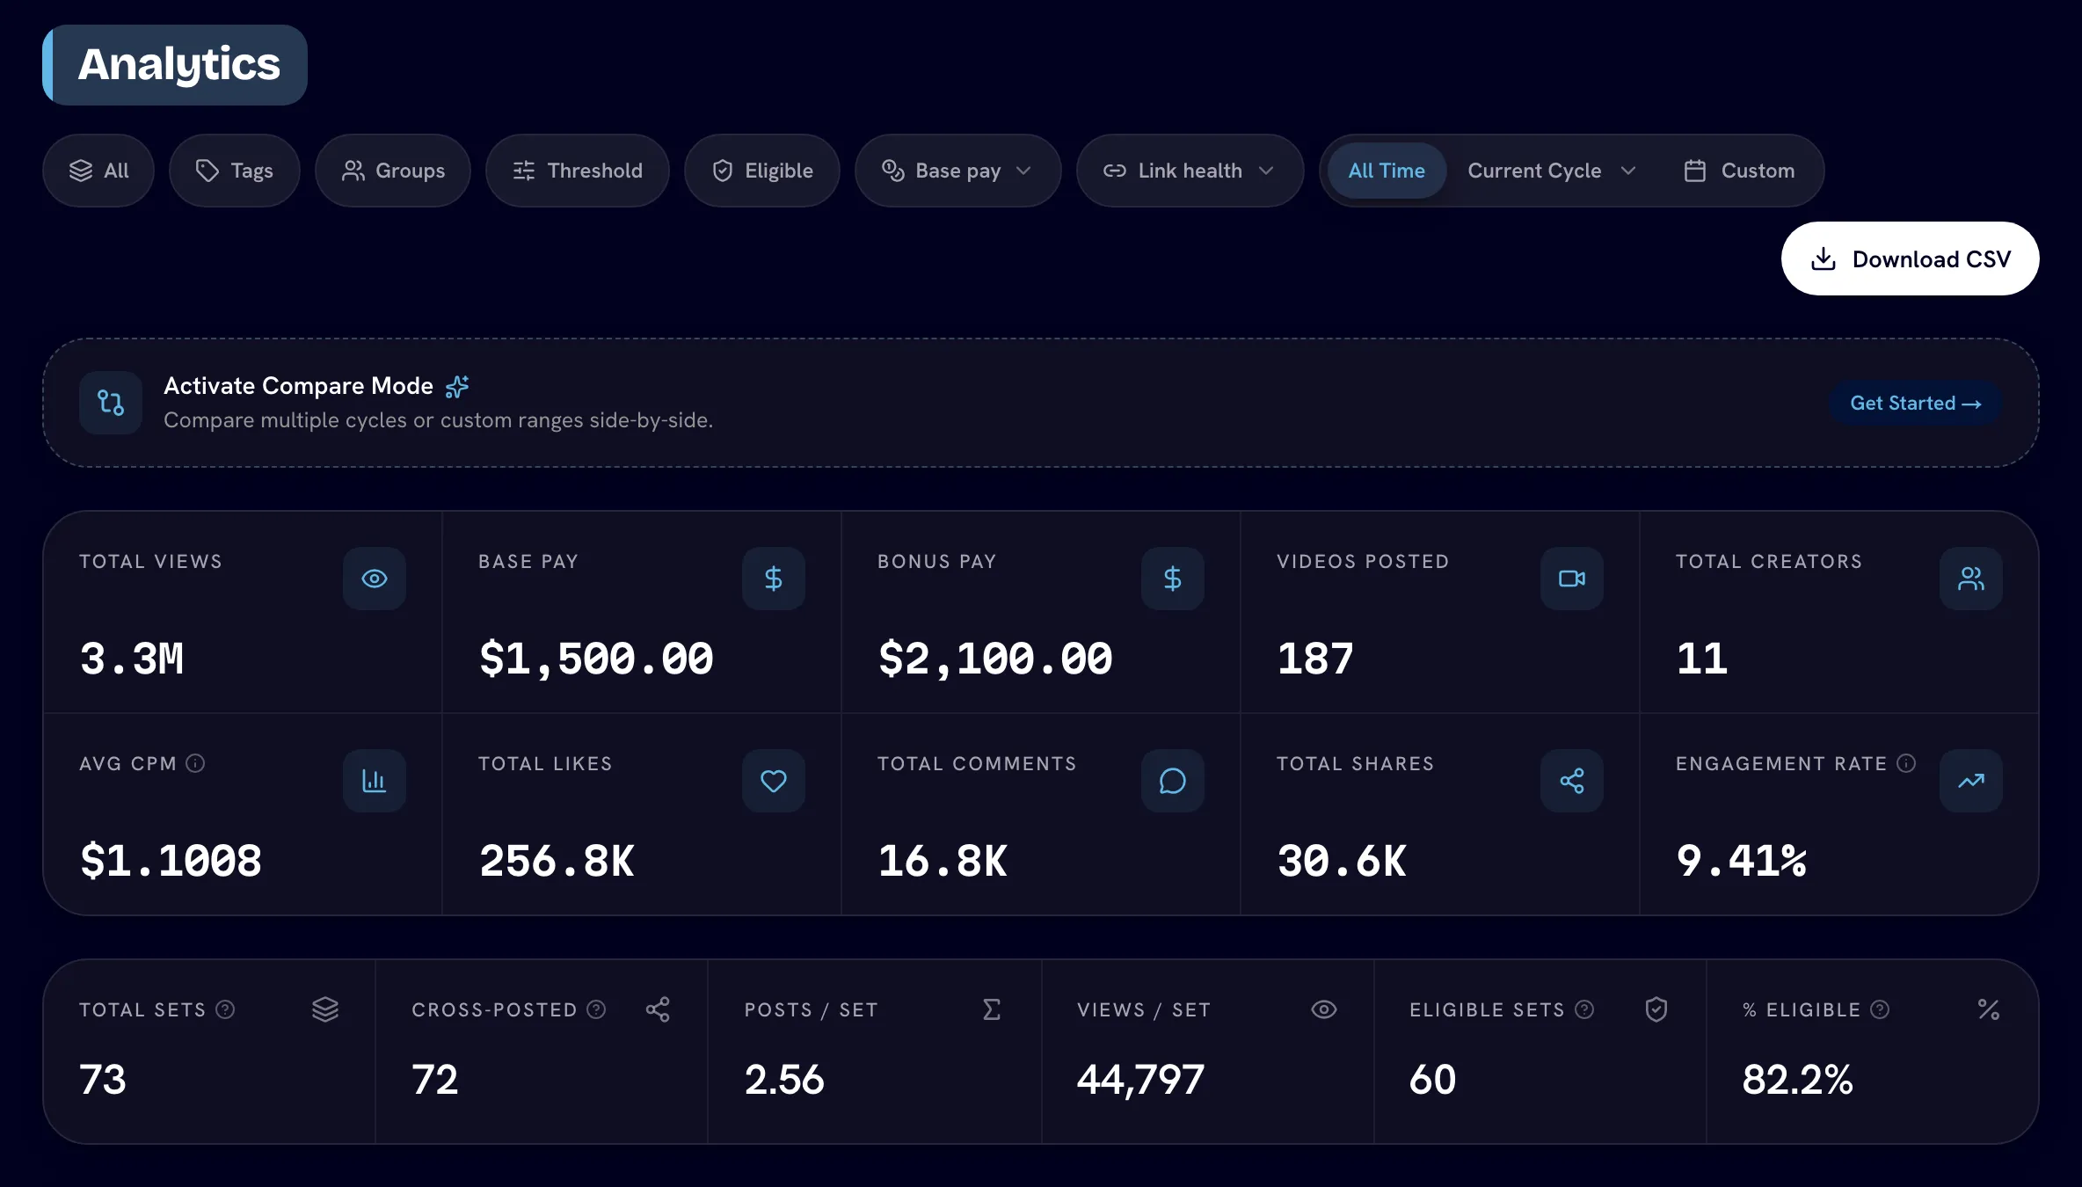Expand the Current Cycle dropdown

tap(1553, 171)
